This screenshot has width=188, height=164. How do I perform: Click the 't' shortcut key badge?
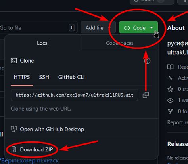72,28
